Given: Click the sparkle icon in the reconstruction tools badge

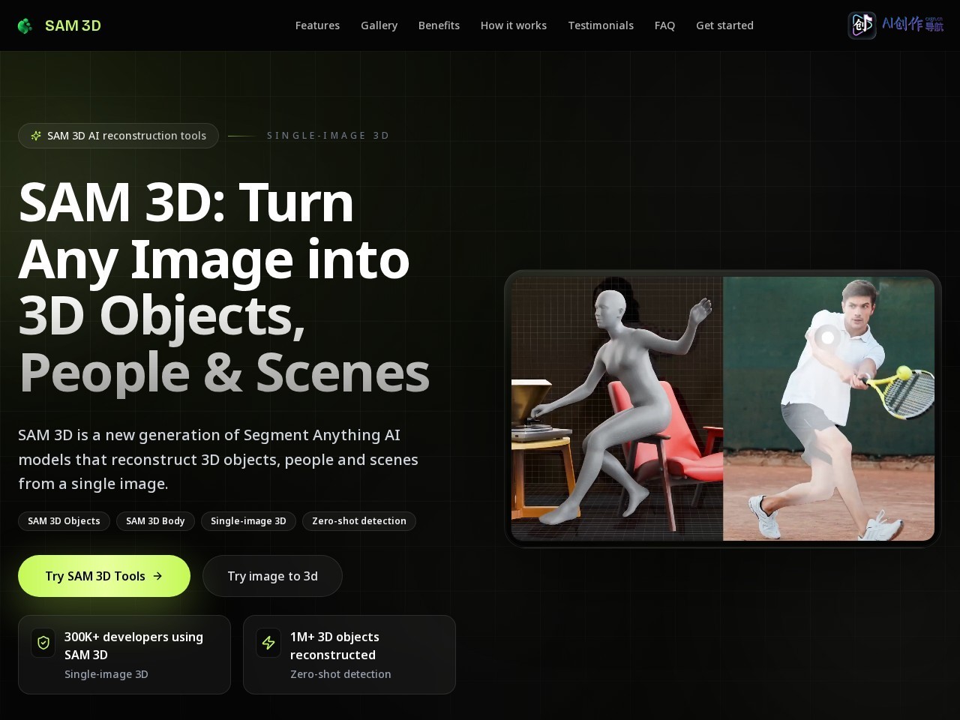Looking at the screenshot, I should tap(36, 136).
